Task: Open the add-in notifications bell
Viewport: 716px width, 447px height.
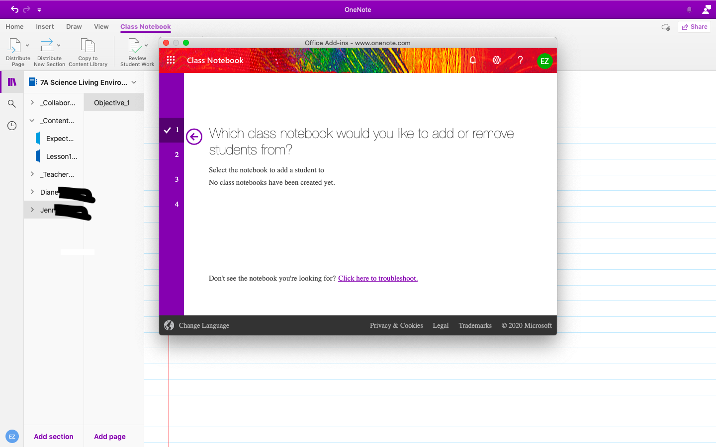Action: click(473, 60)
